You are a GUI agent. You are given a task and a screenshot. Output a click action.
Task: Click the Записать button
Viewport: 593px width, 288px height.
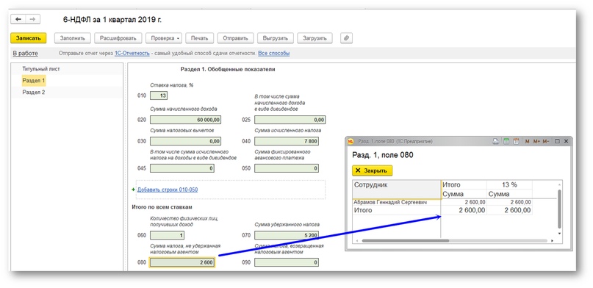click(x=29, y=38)
